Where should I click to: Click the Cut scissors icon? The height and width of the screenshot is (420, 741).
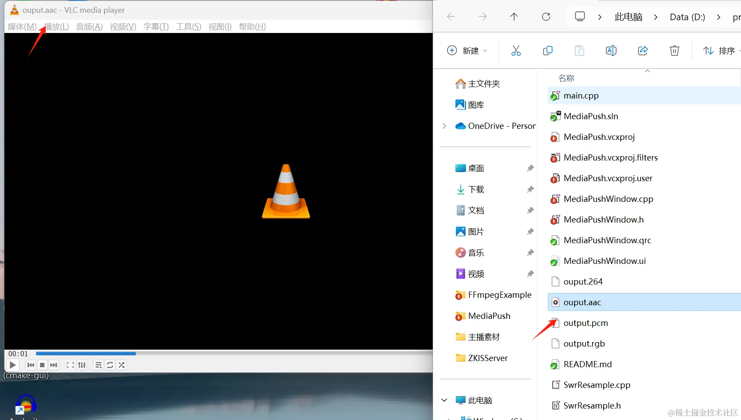516,51
